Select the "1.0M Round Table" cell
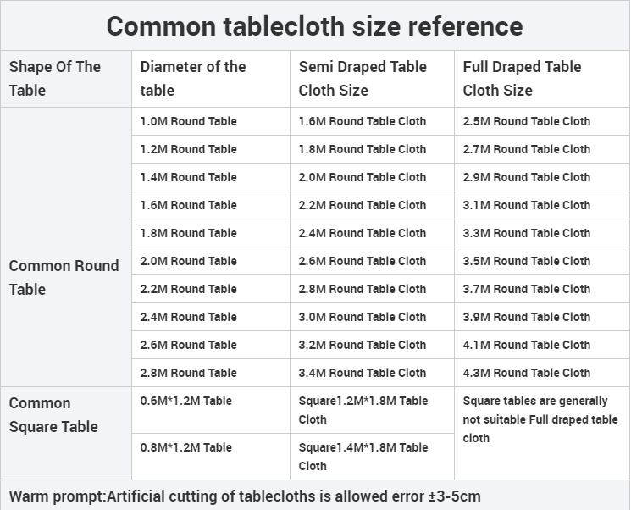The width and height of the screenshot is (631, 510). [x=189, y=121]
